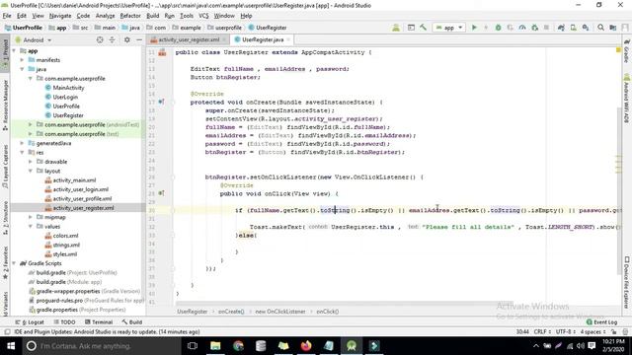Click the device selector icon beside hammer
Viewport: 632px width, 355px height.
[x=411, y=28]
